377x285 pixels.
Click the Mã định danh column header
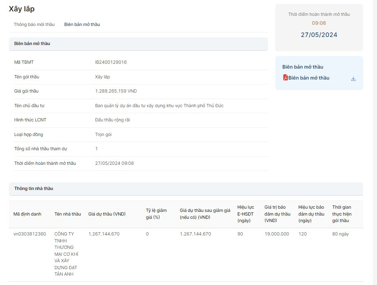point(27,214)
